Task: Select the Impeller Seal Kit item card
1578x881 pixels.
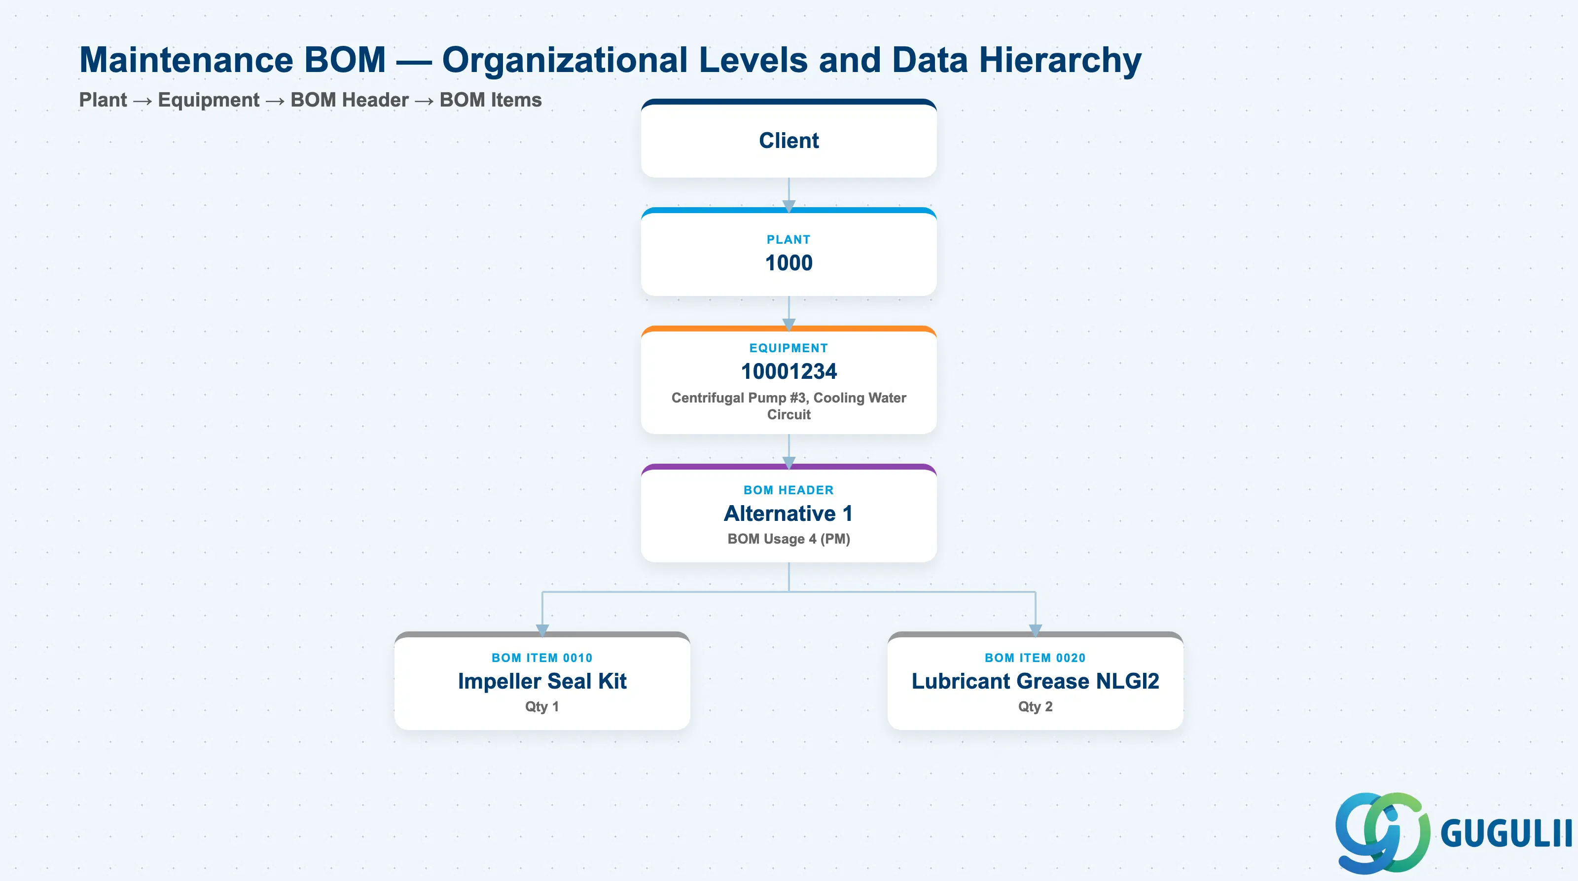Action: point(542,681)
